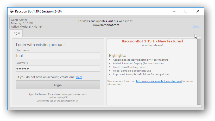215x121 pixels.
Task: Click the www.raccoobot.com website address
Action: 106,25
